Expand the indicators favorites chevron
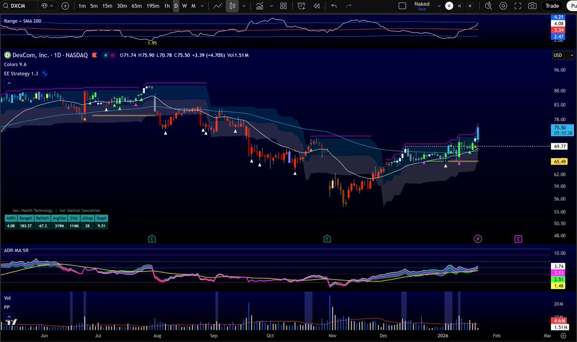This screenshot has height=342, width=577. (272, 6)
